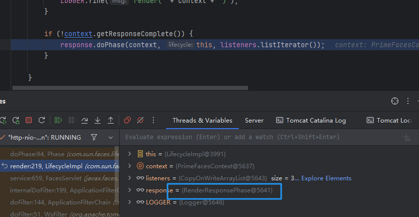
Task: Click the Step Over icon
Action: point(85,121)
